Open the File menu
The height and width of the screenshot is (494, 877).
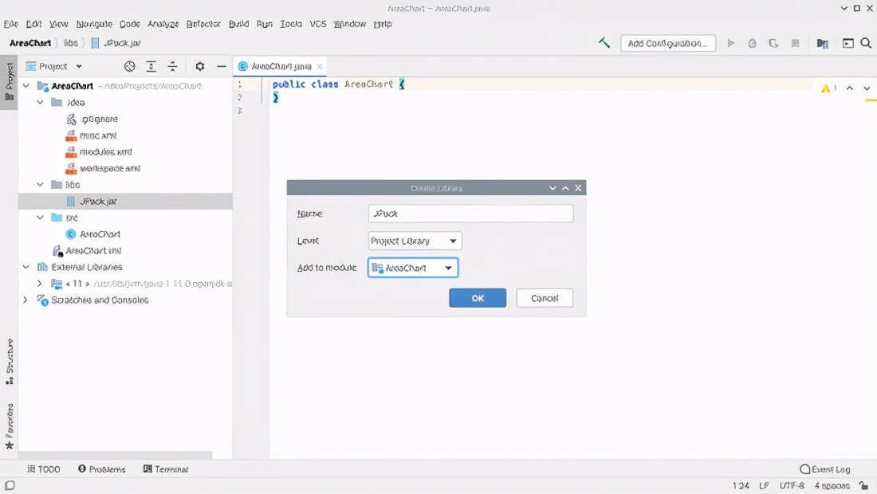(11, 24)
